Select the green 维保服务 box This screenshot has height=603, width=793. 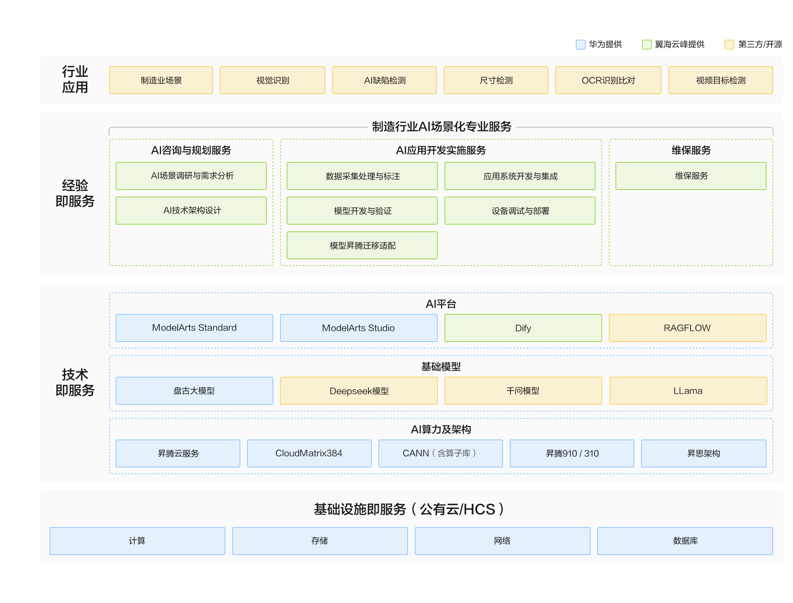click(691, 176)
